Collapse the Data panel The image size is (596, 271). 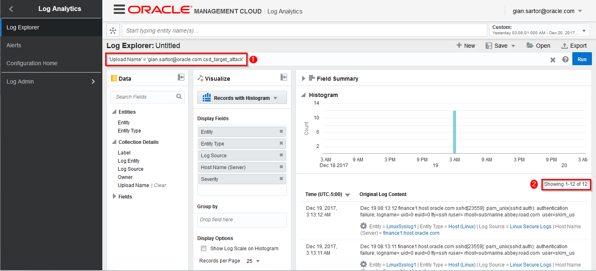pos(181,77)
